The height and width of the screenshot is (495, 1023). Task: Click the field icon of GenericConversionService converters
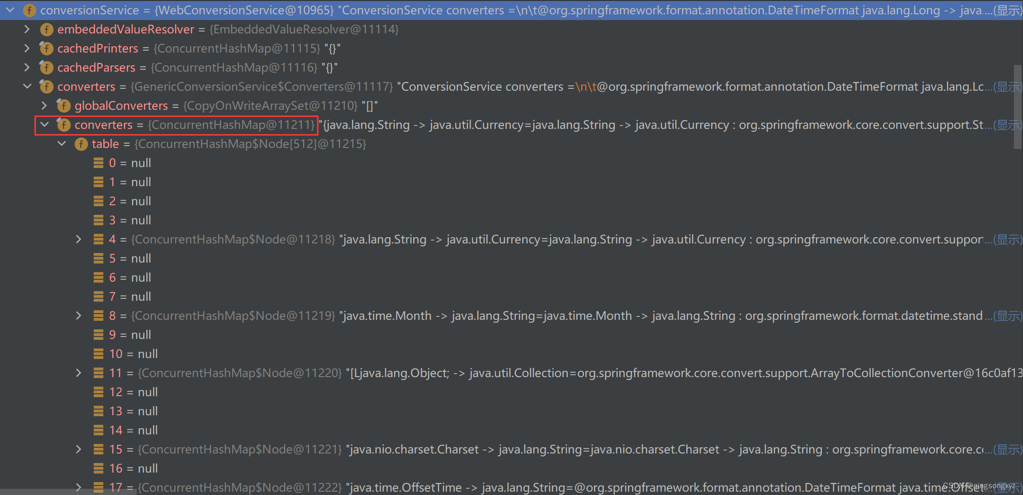[x=46, y=86]
